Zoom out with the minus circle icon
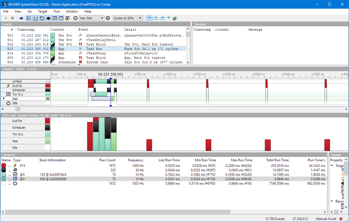349x222 pixels. coord(76,18)
